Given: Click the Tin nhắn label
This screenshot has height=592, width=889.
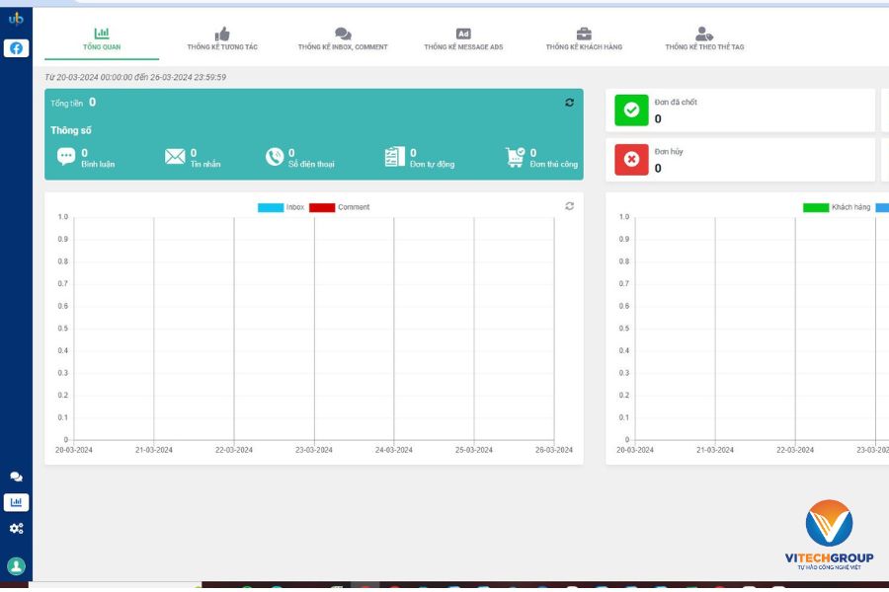Looking at the screenshot, I should [x=205, y=164].
